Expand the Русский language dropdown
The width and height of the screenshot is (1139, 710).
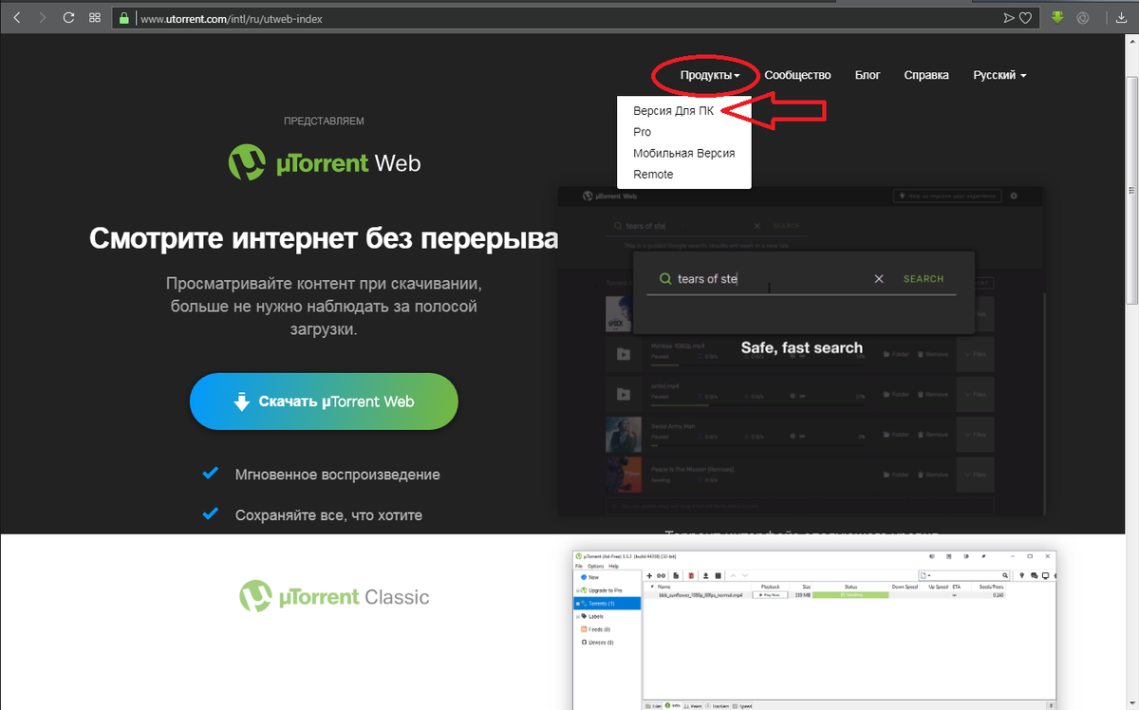pyautogui.click(x=999, y=75)
